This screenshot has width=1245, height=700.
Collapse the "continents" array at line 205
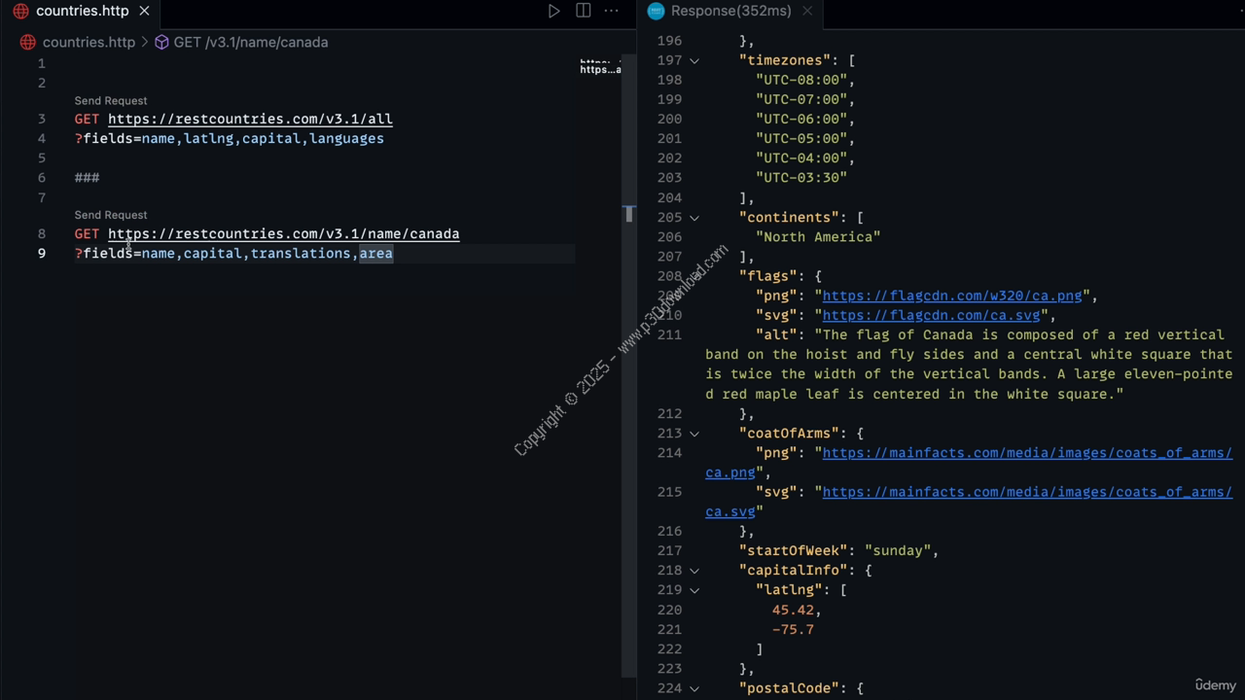[x=694, y=218]
